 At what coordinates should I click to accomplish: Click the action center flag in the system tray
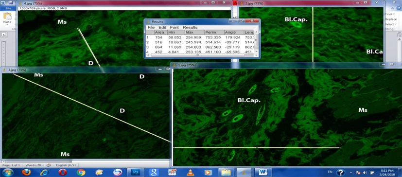pos(359,173)
